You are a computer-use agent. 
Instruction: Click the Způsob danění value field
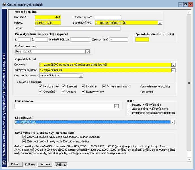(142, 40)
